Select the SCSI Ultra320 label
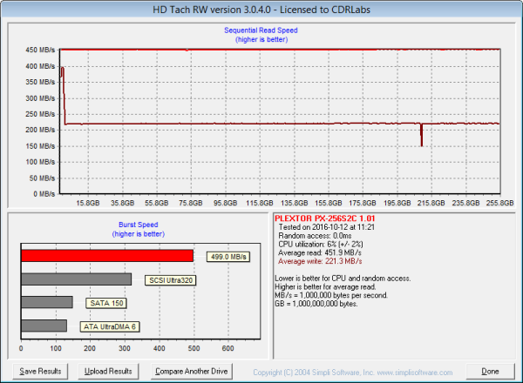 click(171, 280)
